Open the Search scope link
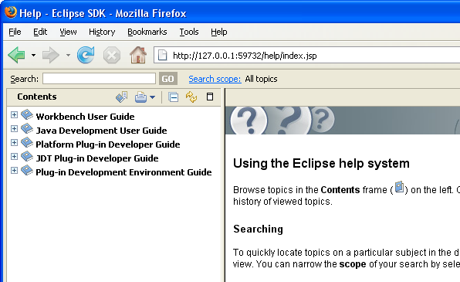 click(x=215, y=79)
